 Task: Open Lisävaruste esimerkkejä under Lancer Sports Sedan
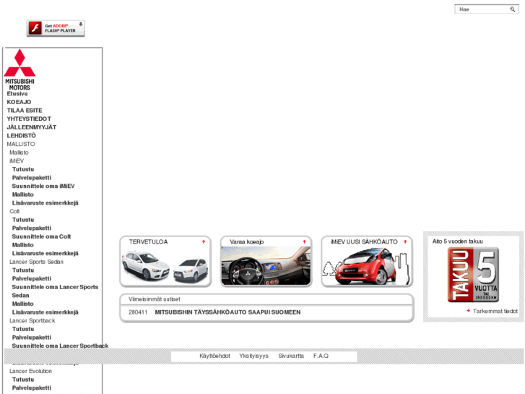[45, 312]
